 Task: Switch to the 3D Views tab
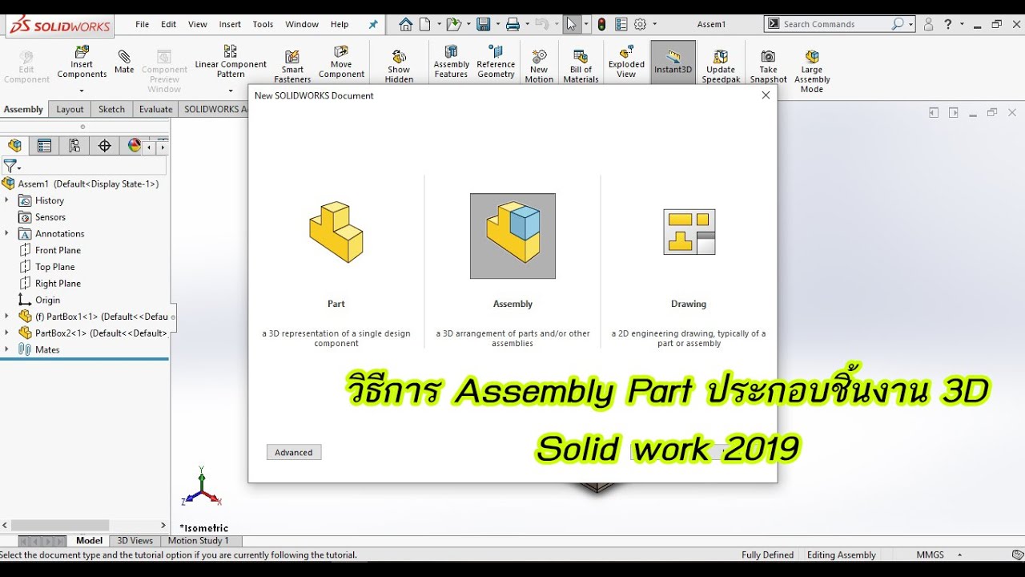click(x=135, y=541)
